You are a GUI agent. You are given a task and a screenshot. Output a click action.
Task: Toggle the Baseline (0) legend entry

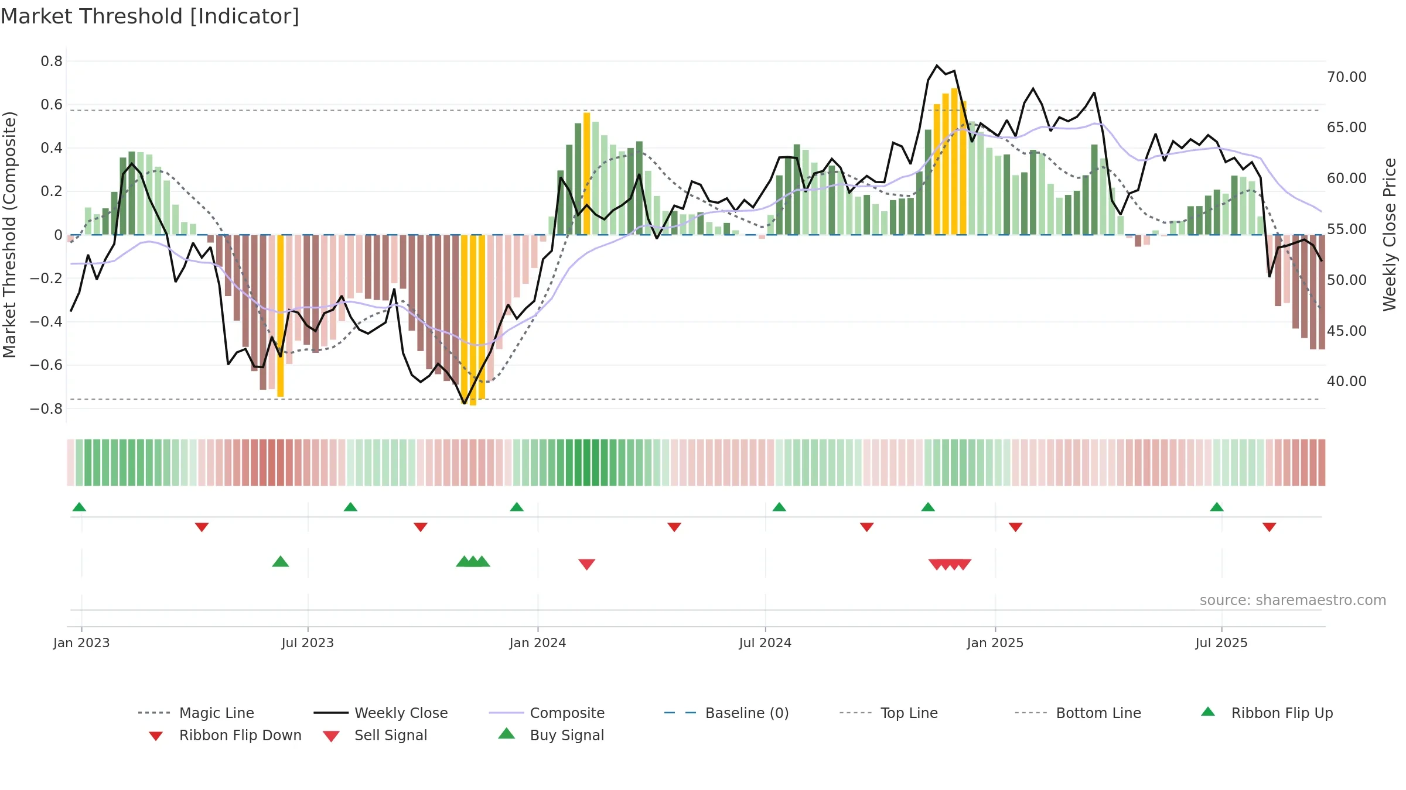[x=726, y=713]
